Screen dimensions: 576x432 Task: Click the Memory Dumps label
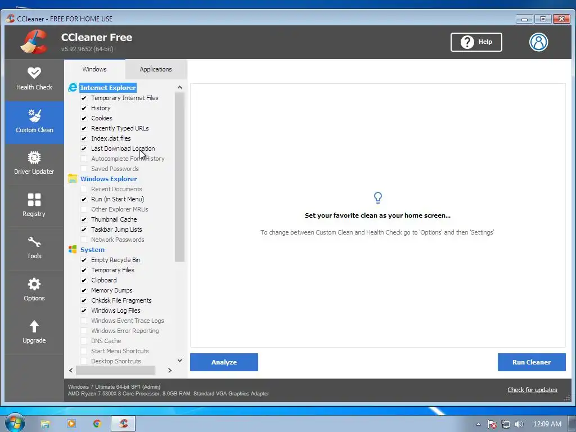(112, 290)
